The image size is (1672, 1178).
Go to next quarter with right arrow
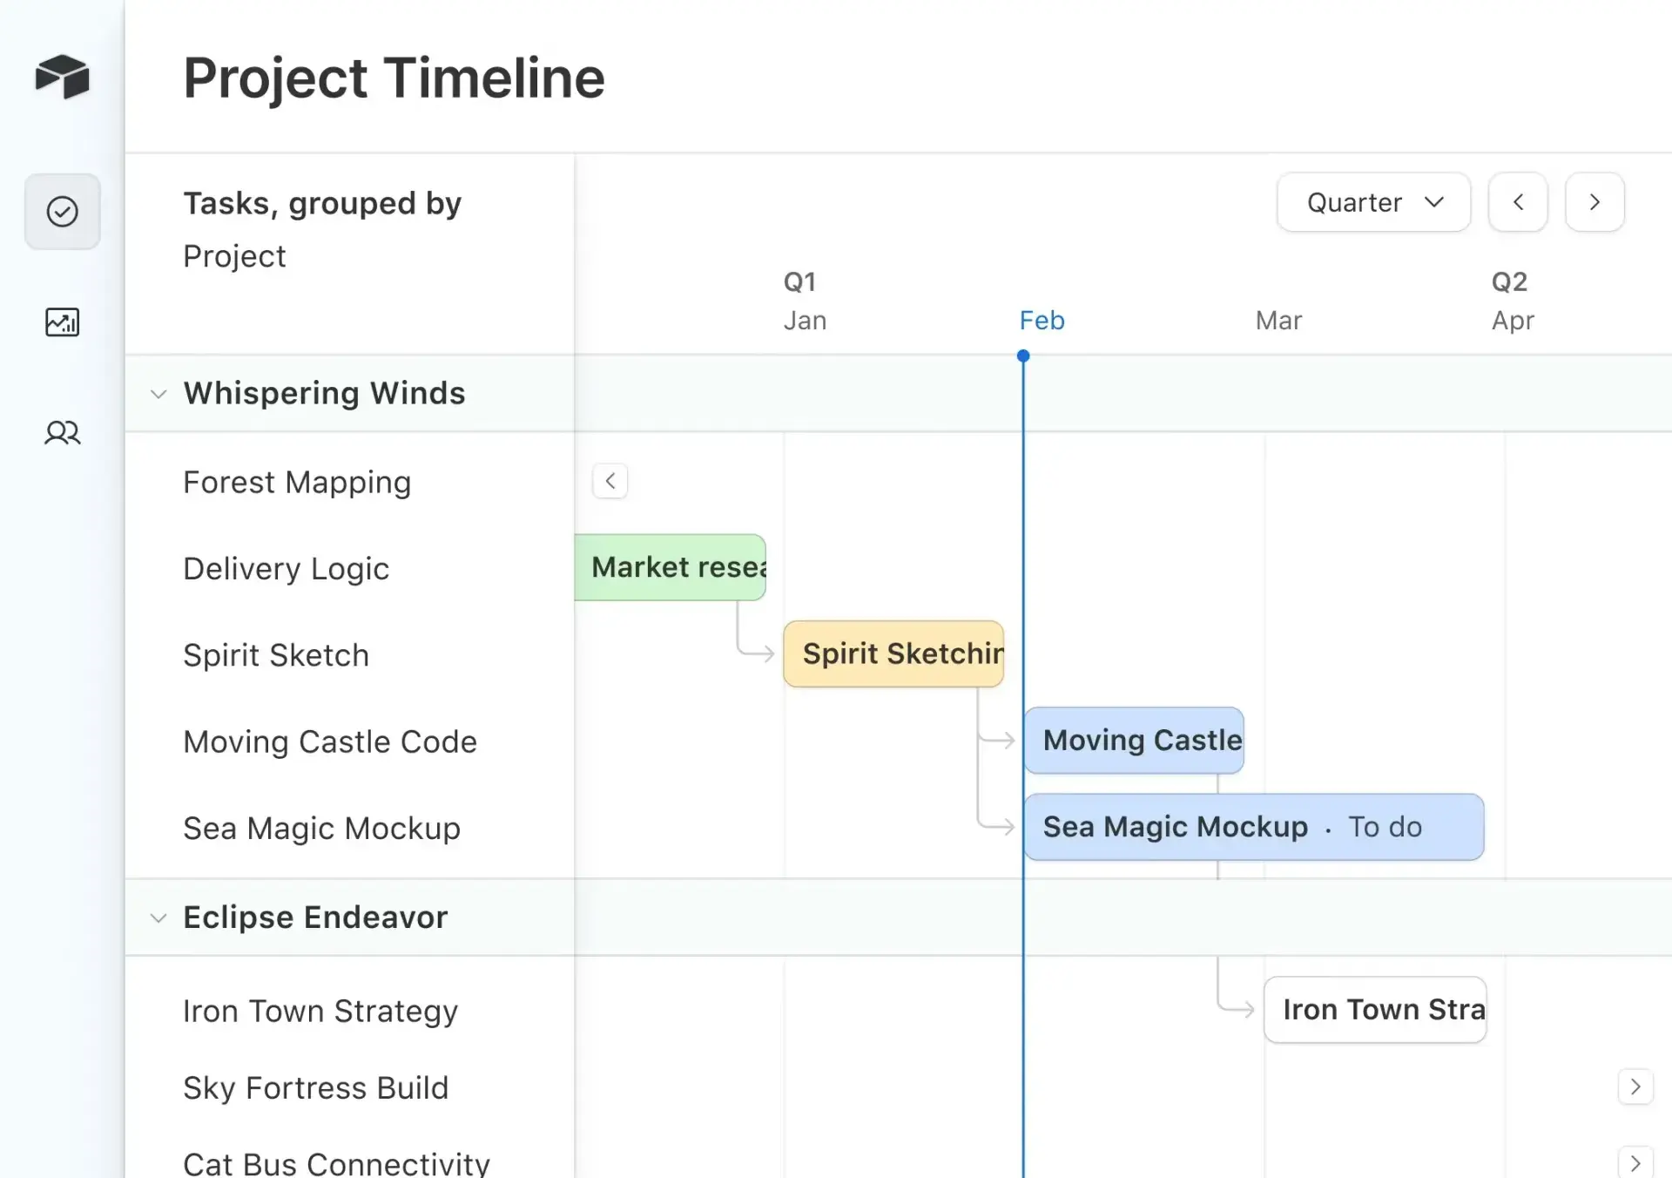[x=1594, y=202]
